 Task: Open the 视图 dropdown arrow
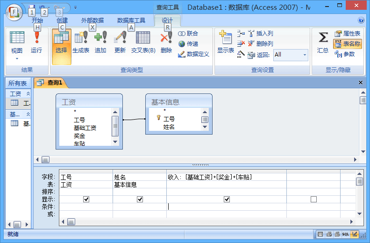click(17, 58)
